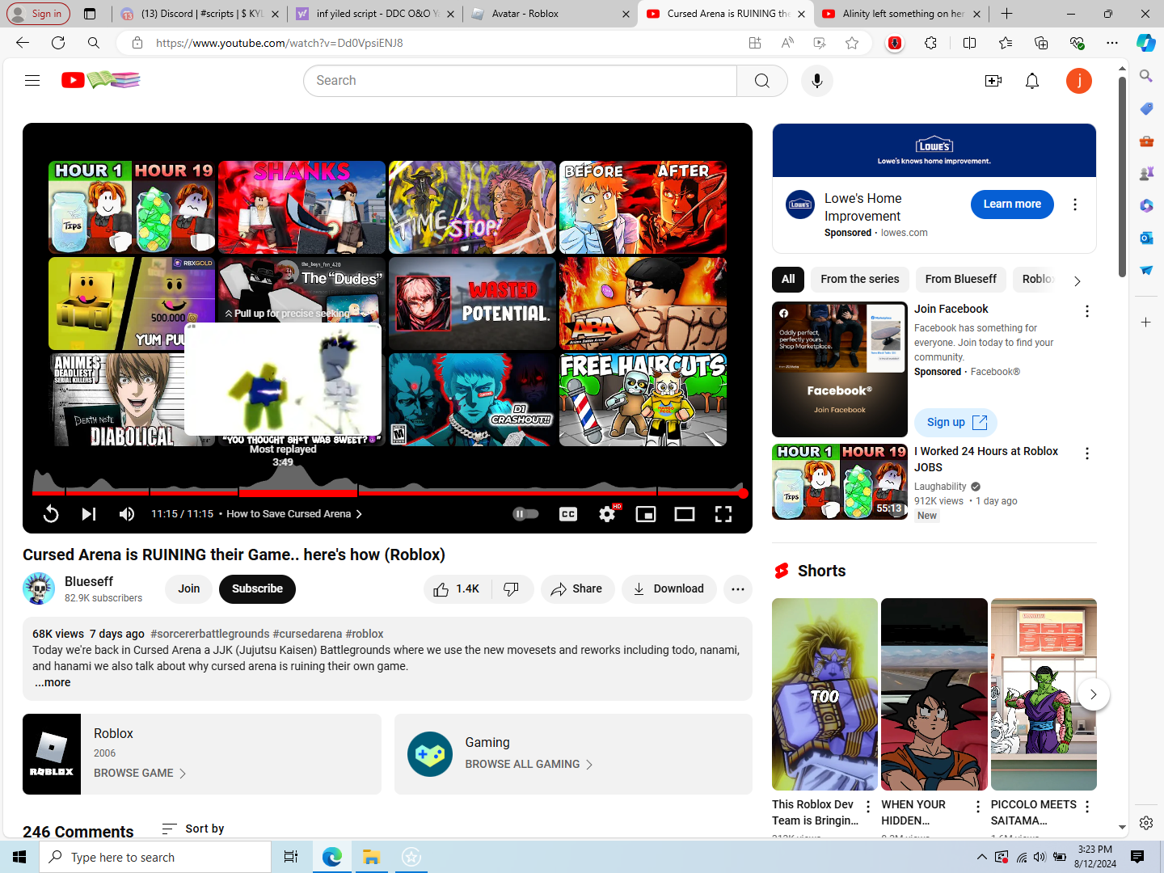Screen dimensions: 1164x873
Task: Focus the YouTube search field
Action: 521,81
